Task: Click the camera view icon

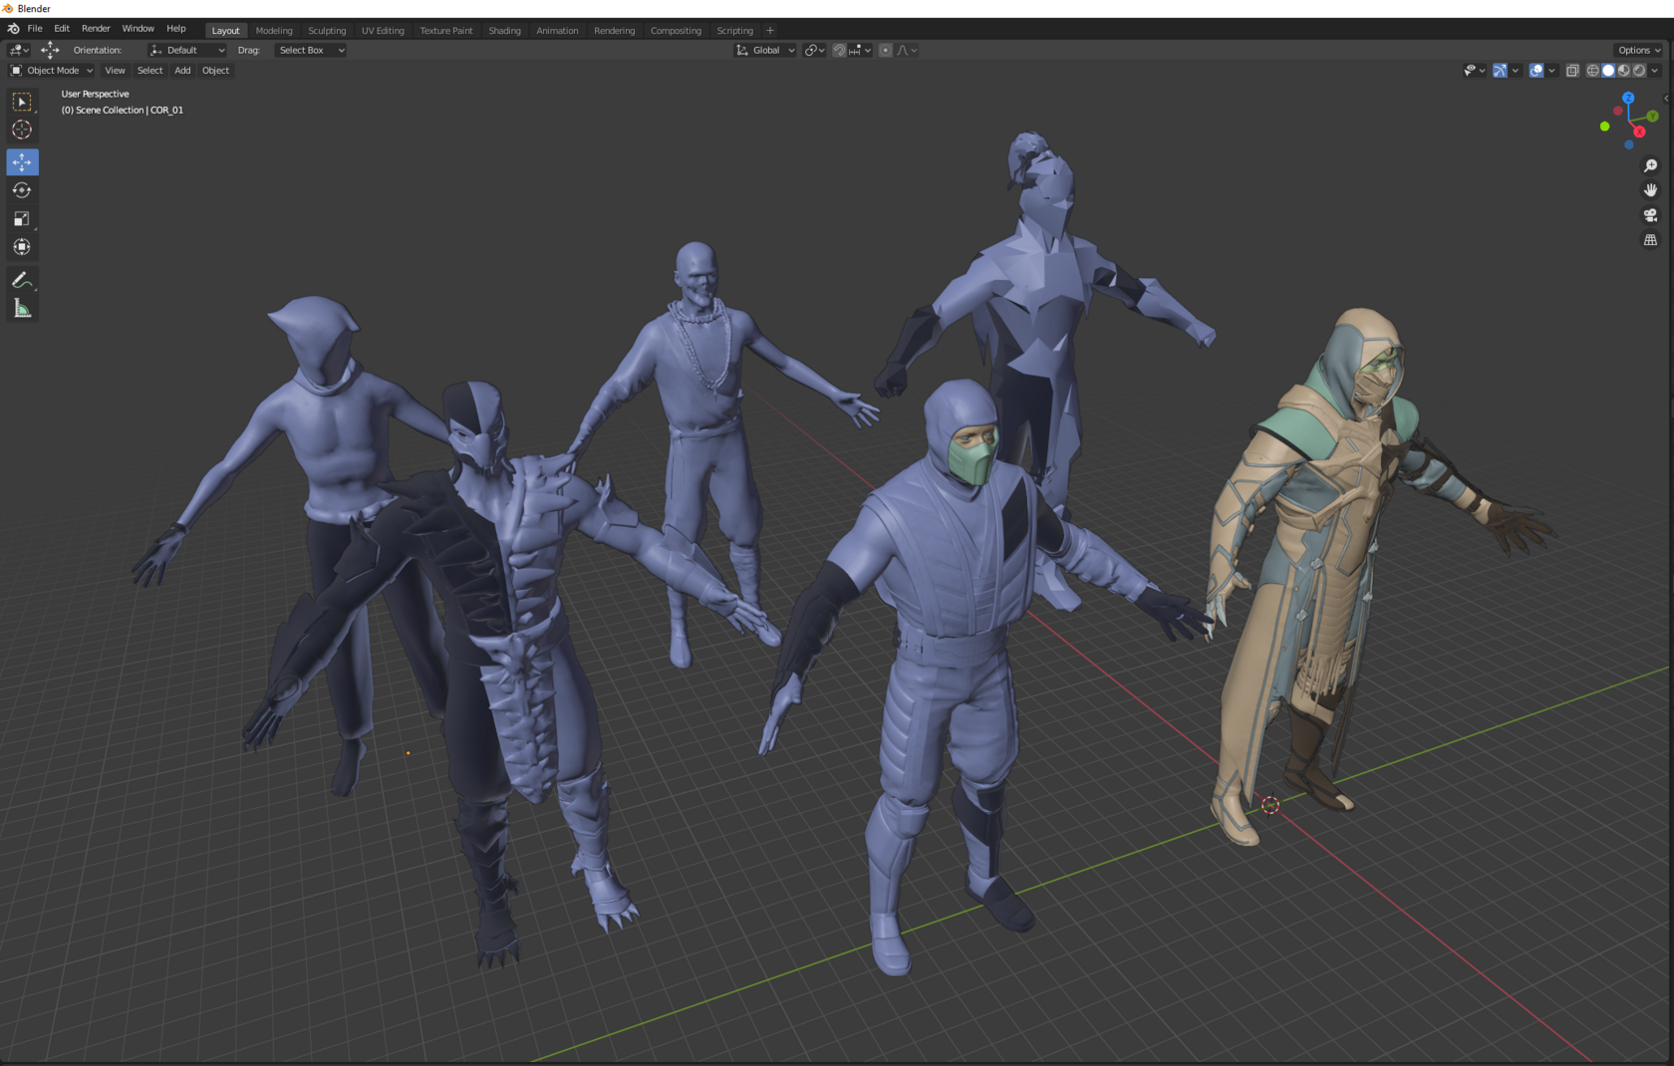Action: (1650, 215)
